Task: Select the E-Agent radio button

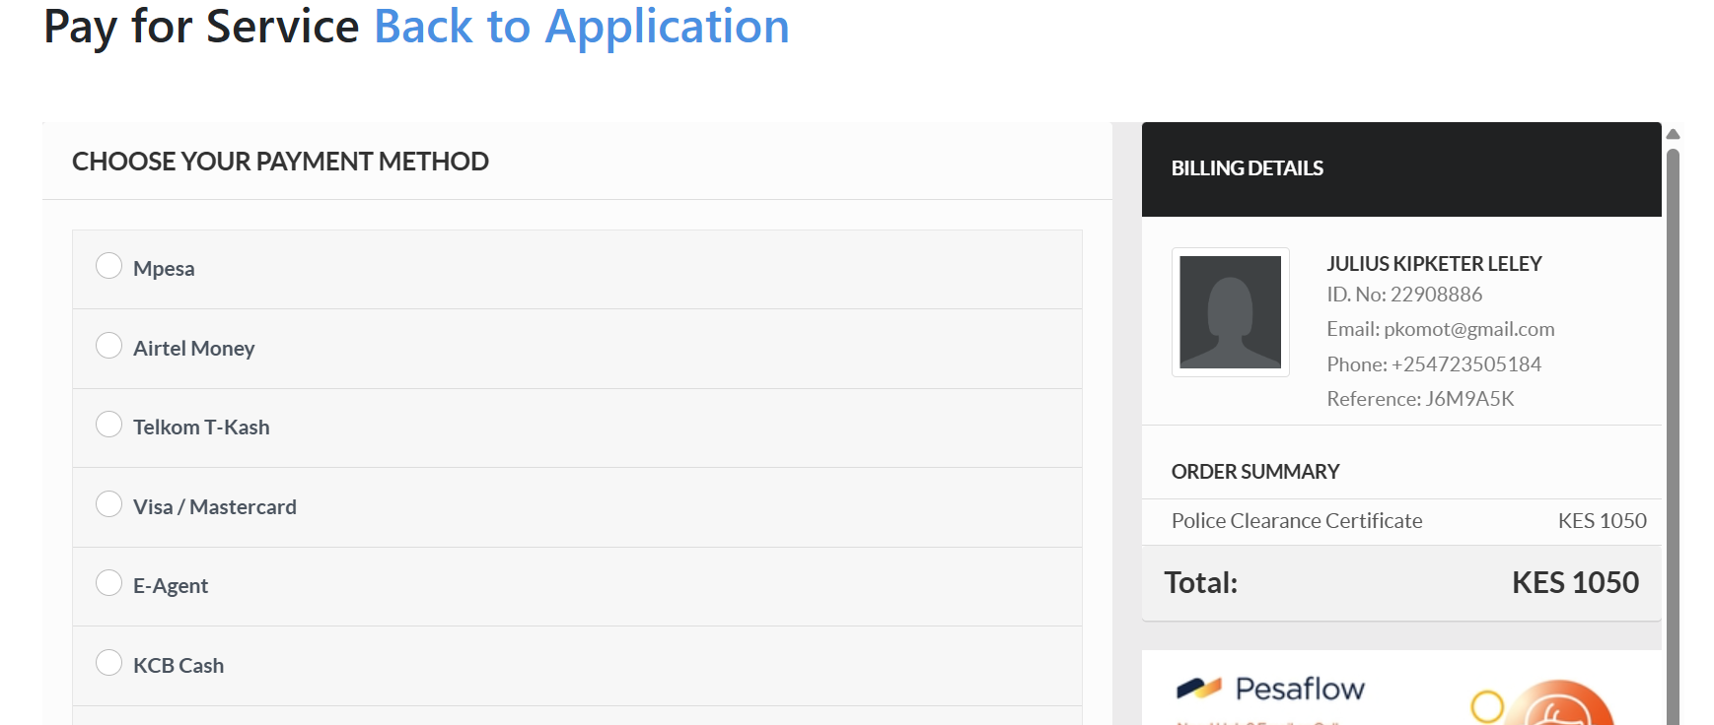Action: tap(108, 583)
